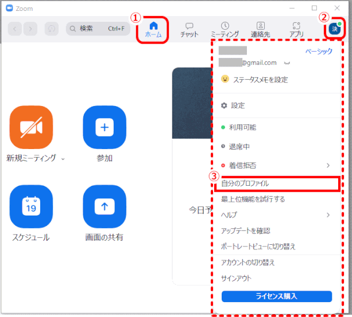Maximize the Zoom window
352x317 pixels.
tap(314, 8)
